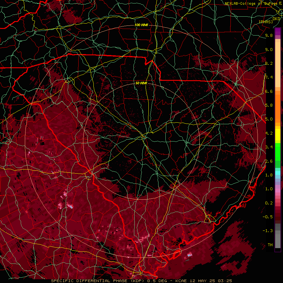Click the 03:25 timestamp

[x=225, y=281]
